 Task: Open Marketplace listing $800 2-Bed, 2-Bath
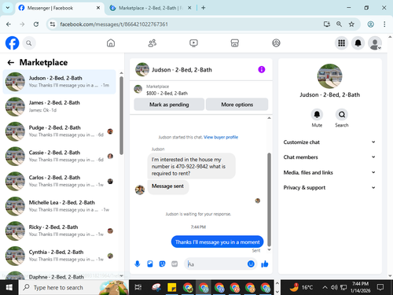click(201, 90)
